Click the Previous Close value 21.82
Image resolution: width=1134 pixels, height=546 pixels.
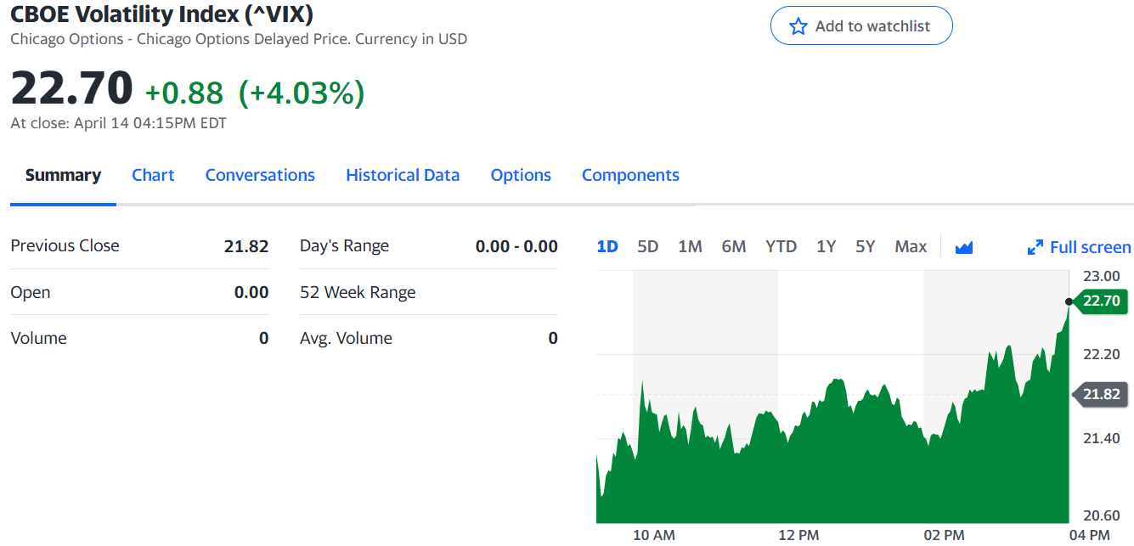pos(246,246)
